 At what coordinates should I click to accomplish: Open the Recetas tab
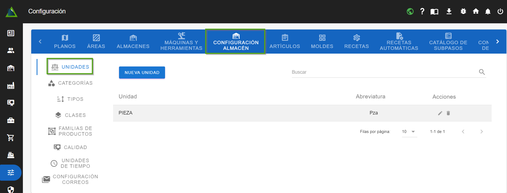[x=356, y=42]
